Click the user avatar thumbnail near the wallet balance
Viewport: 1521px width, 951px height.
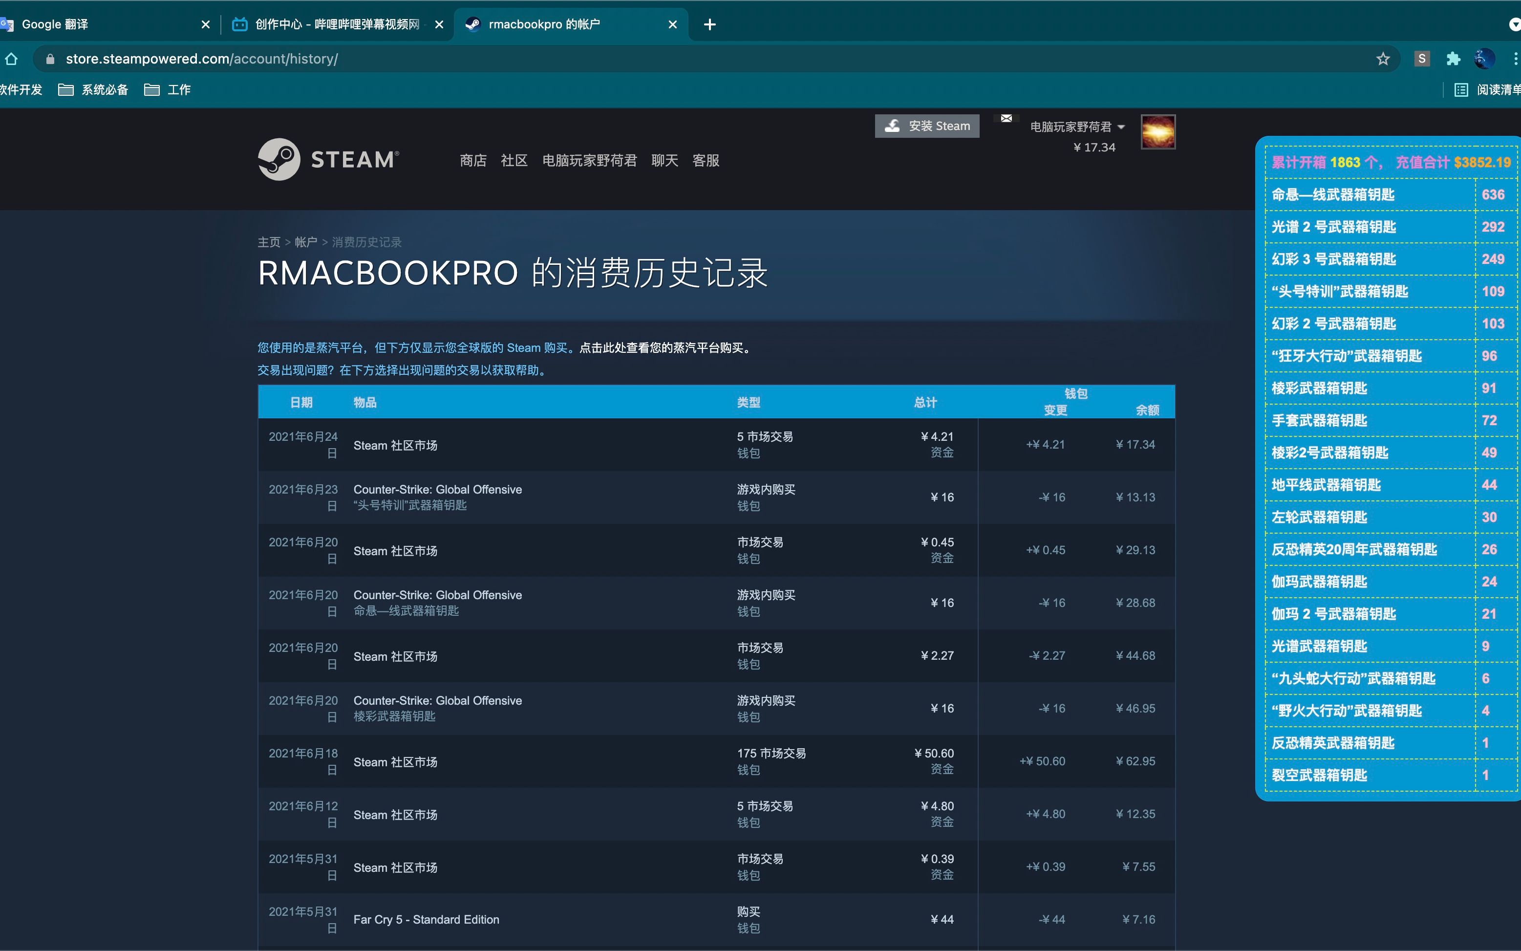[x=1157, y=131]
